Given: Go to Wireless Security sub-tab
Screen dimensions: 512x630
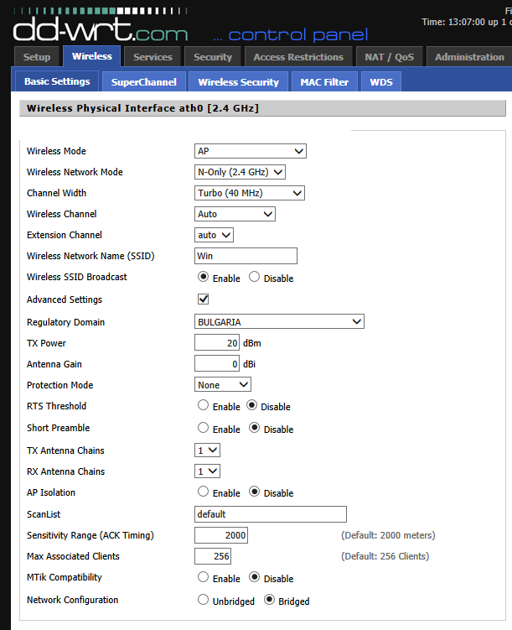Looking at the screenshot, I should (238, 82).
